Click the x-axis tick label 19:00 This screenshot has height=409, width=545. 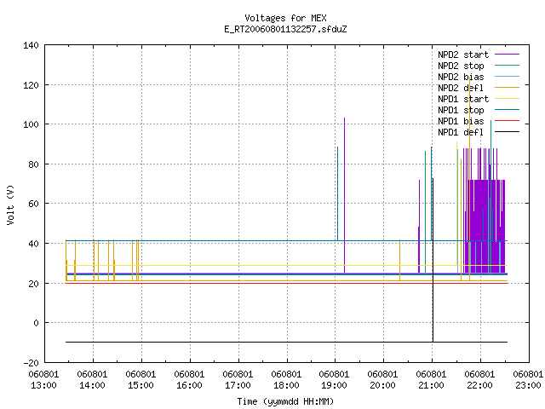coord(334,385)
